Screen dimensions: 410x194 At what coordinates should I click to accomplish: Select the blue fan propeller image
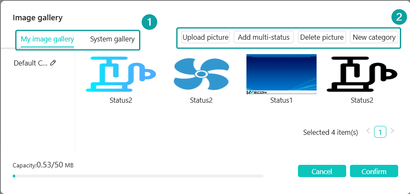(x=201, y=74)
